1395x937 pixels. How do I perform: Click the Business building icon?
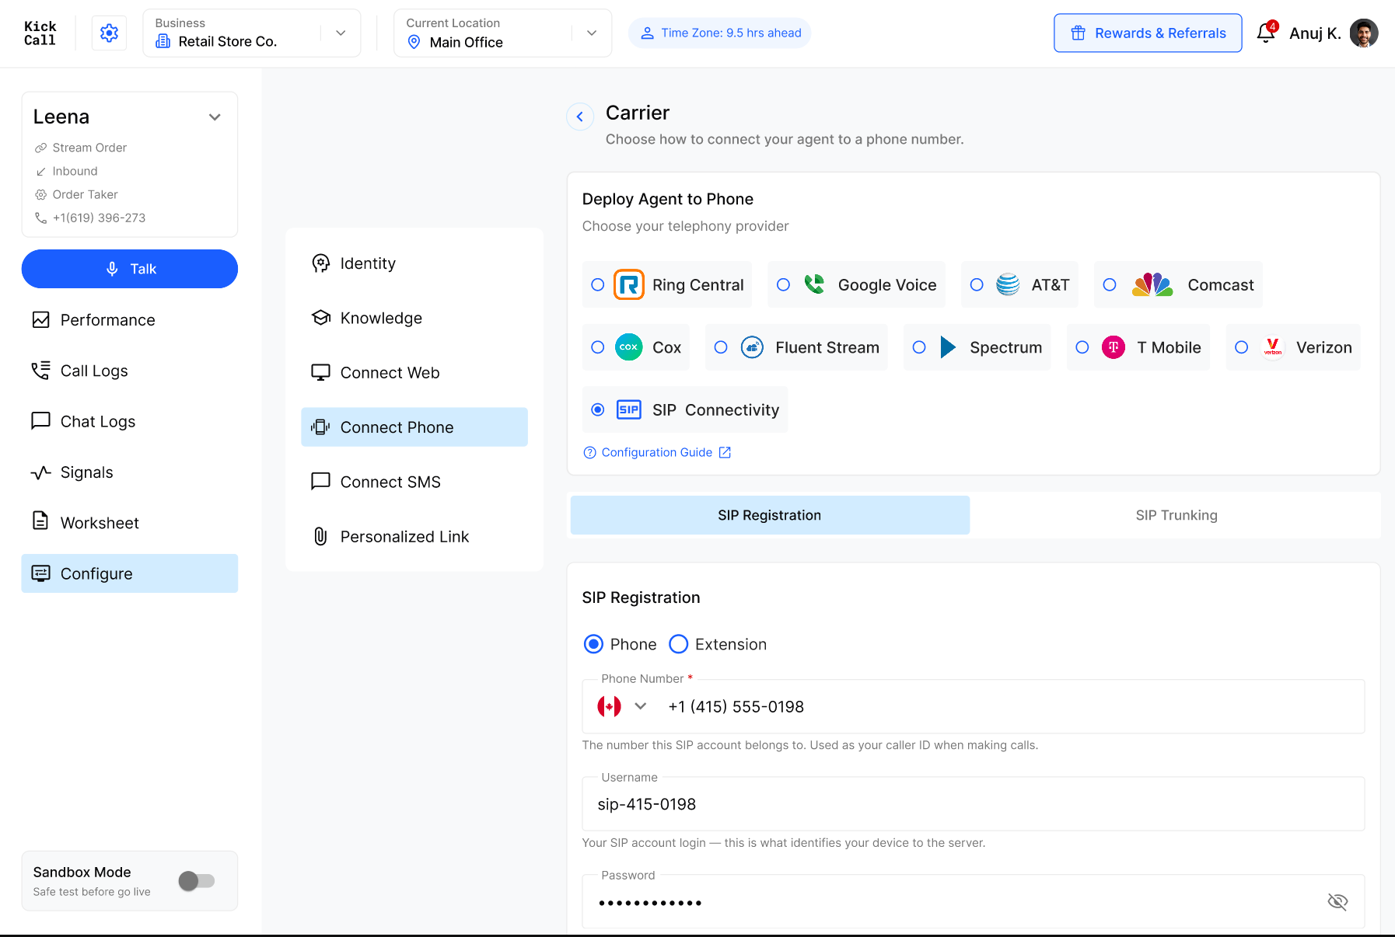point(163,41)
